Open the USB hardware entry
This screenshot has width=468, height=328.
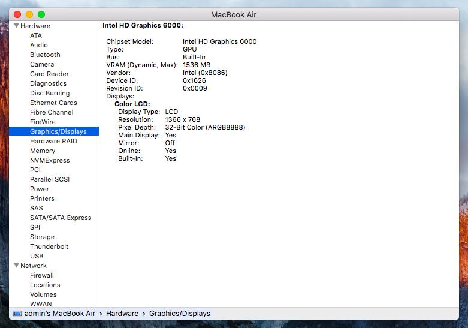point(37,256)
